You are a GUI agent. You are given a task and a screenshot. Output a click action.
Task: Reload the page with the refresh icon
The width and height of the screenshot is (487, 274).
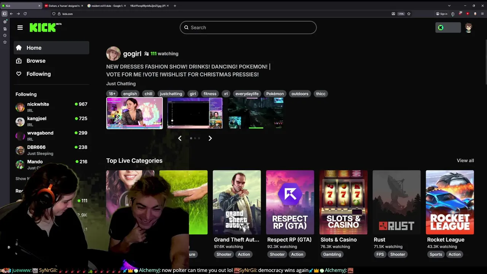25,14
